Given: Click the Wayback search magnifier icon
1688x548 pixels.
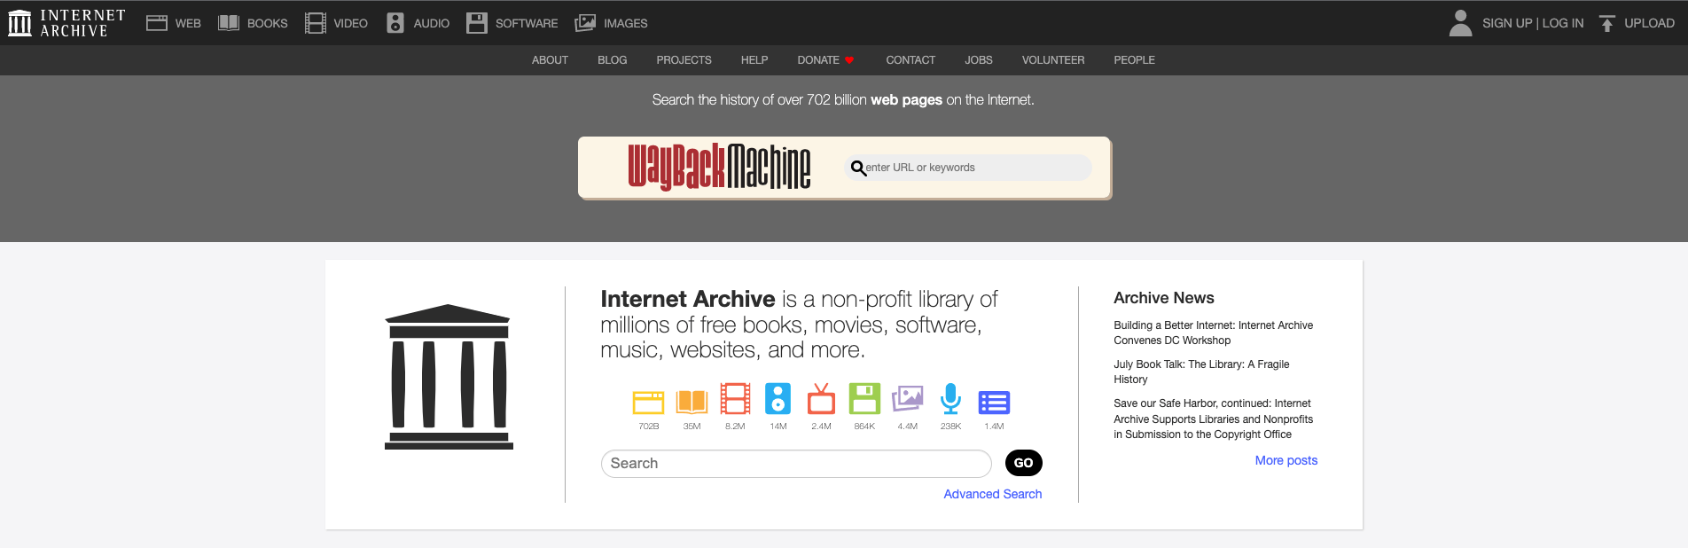Looking at the screenshot, I should 857,168.
